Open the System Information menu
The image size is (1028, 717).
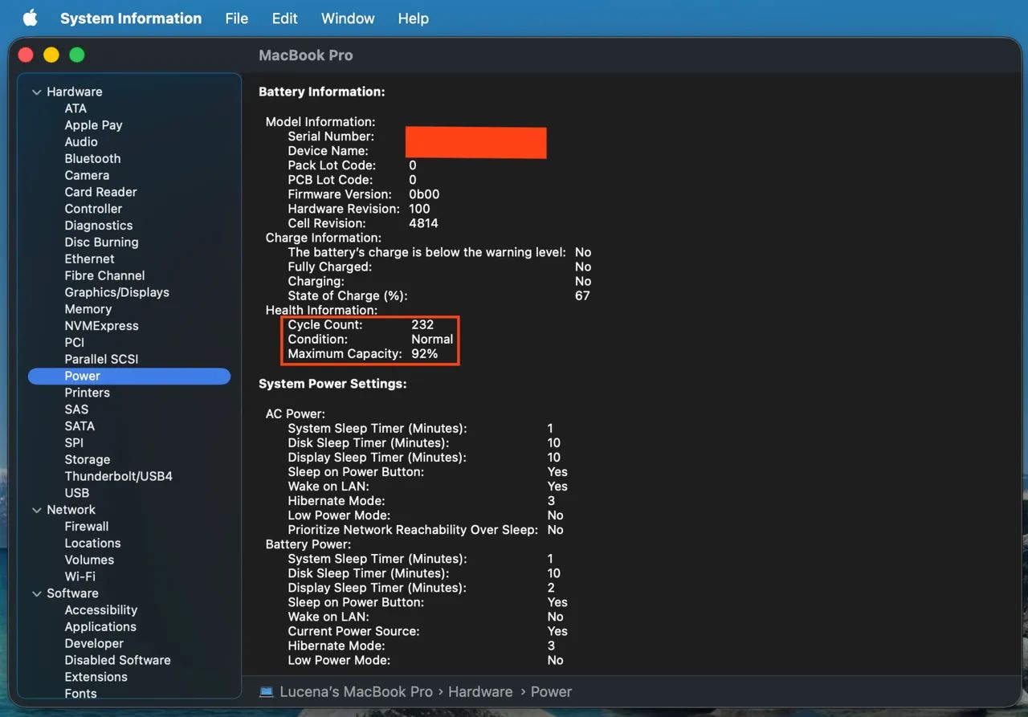coord(131,18)
